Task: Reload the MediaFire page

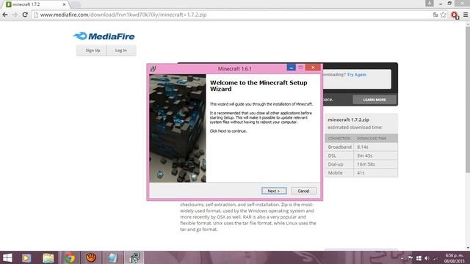Action: click(25, 15)
